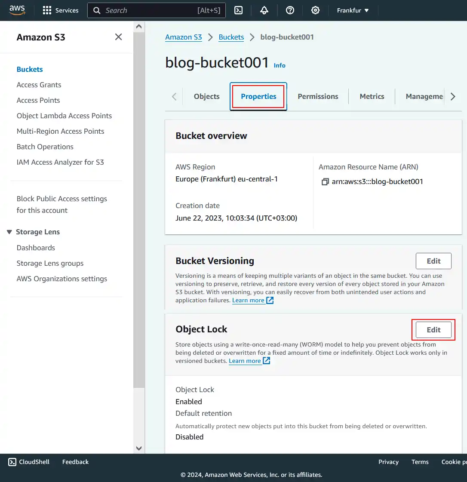Screen dimensions: 467x482
Task: Switch to the Objects tab
Action: 206,96
